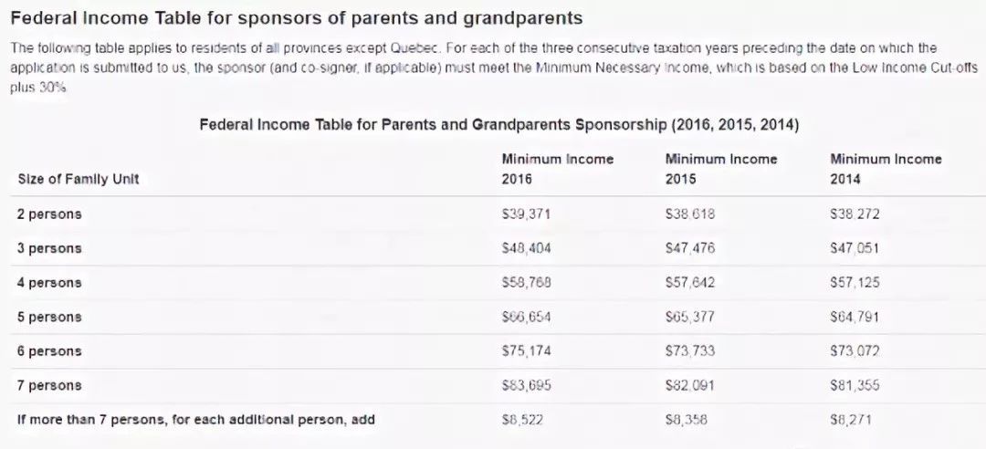Click the additional person row label
Screen dimensions: 986x449
click(x=196, y=420)
